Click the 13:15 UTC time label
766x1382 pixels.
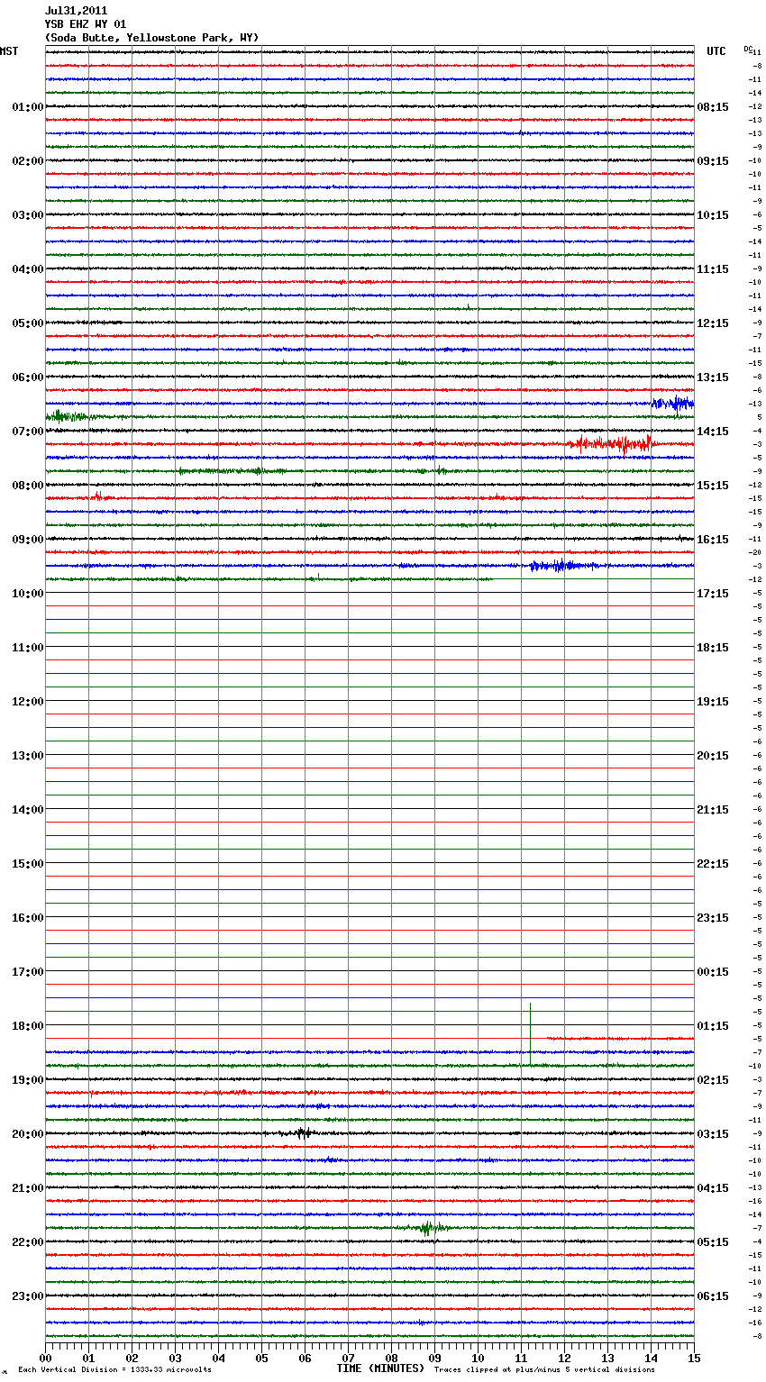(713, 377)
